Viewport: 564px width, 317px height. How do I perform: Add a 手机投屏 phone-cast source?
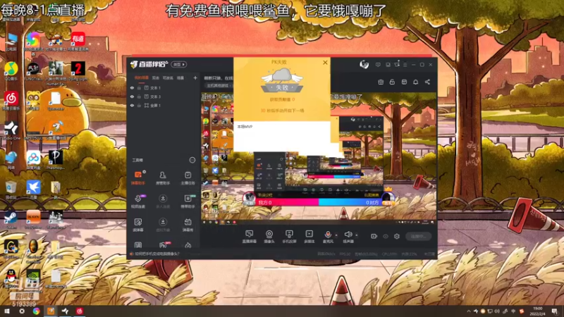click(289, 237)
